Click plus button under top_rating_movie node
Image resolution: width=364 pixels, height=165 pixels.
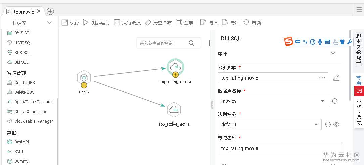point(176,75)
